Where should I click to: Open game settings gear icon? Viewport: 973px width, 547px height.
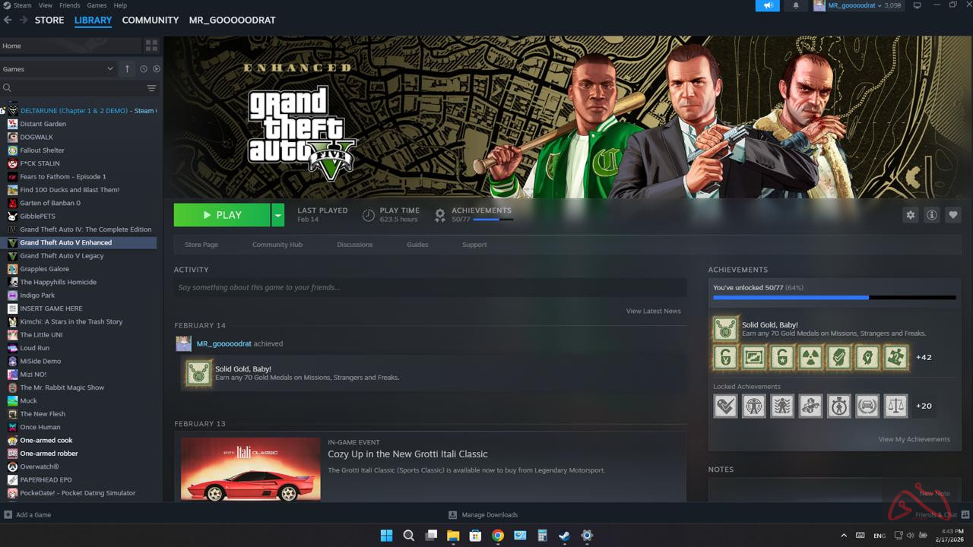coord(911,215)
